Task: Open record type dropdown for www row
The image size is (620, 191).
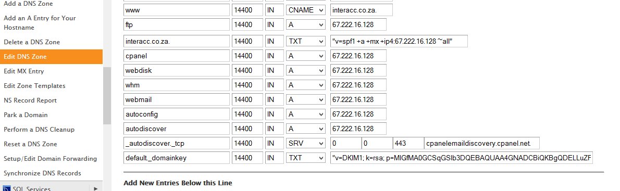Action: [x=306, y=10]
